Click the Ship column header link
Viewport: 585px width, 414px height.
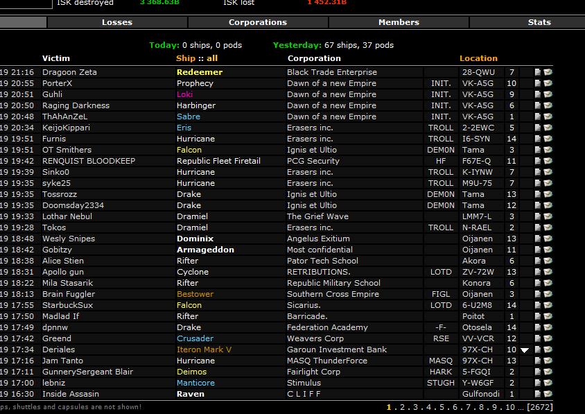[x=186, y=58]
